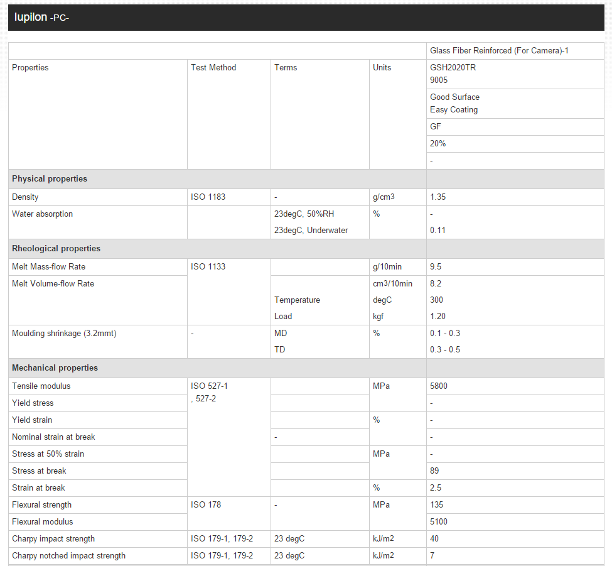Select the strain at break value '2.5'
Viewport: 612px width, 566px height.
click(436, 488)
